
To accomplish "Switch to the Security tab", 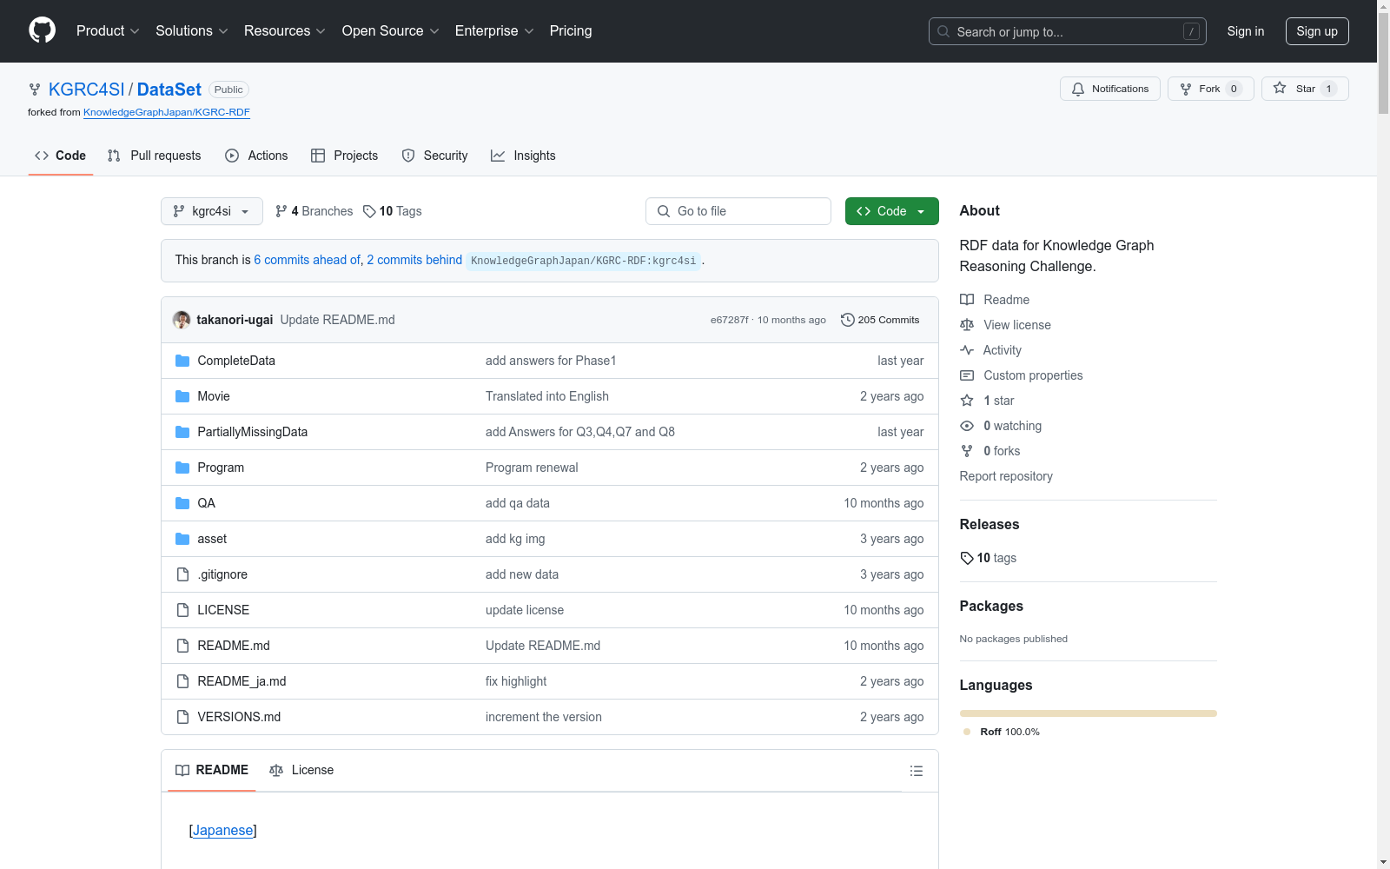I will point(434,156).
